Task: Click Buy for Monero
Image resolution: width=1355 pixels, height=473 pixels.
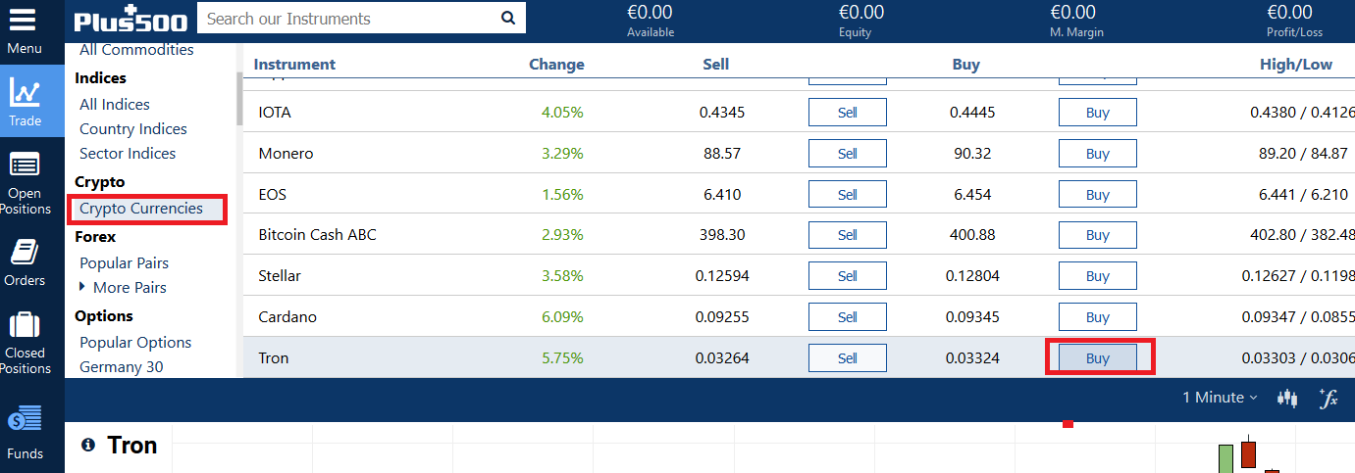Action: coord(1098,154)
